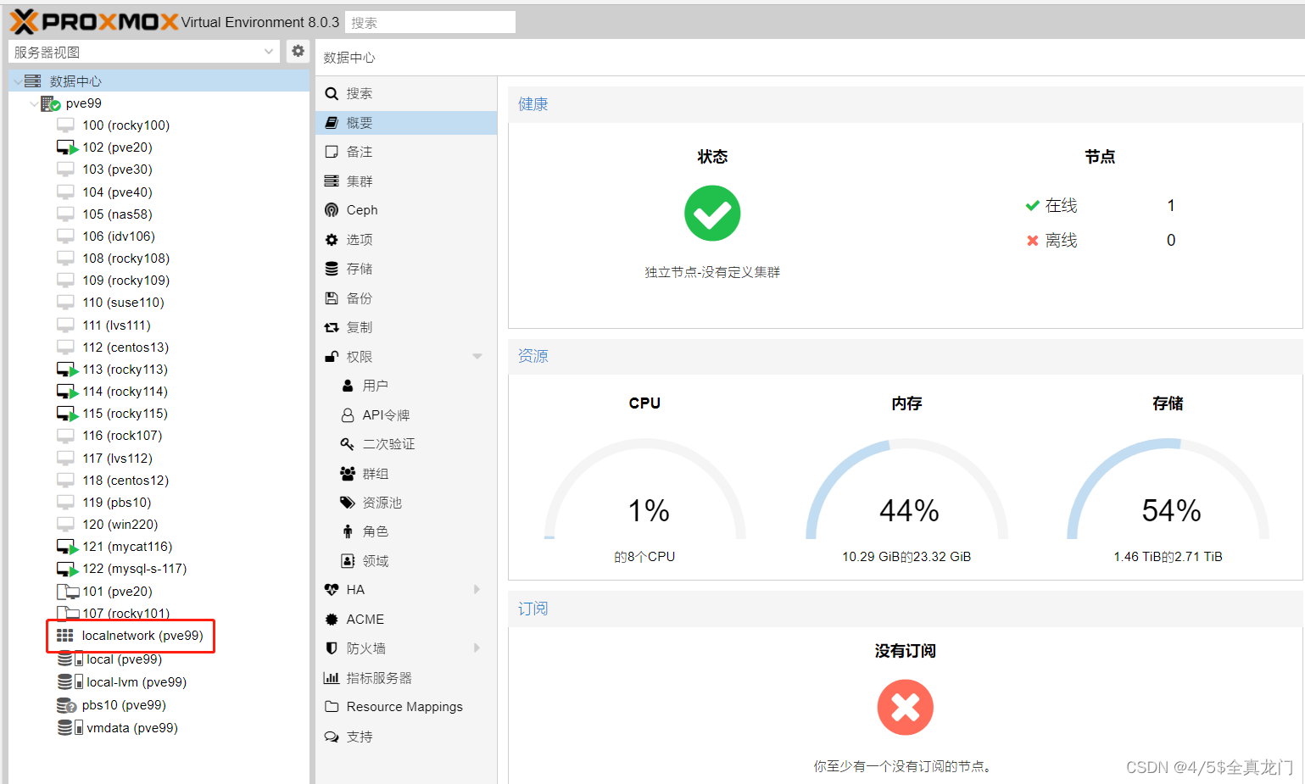The height and width of the screenshot is (784, 1305).
Task: Click the 角色 role person icon
Action: click(348, 531)
